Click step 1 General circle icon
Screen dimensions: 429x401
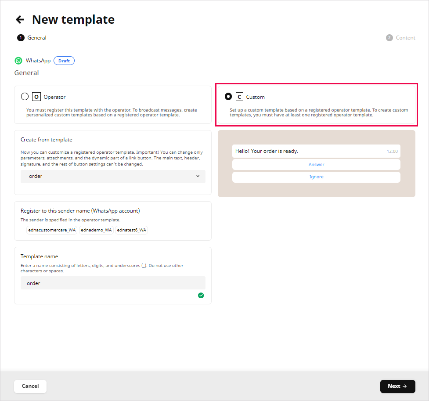click(21, 38)
